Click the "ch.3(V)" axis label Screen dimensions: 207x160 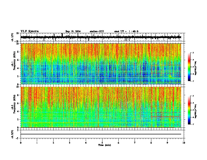click(13, 134)
